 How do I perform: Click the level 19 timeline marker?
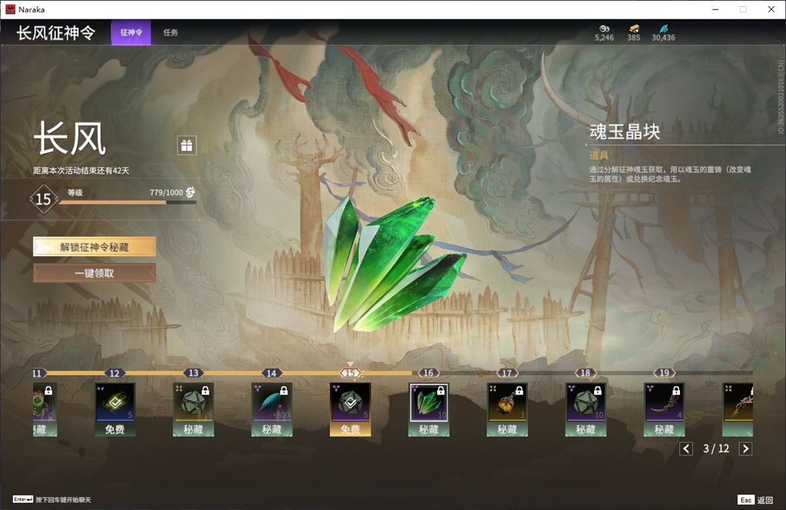point(664,373)
